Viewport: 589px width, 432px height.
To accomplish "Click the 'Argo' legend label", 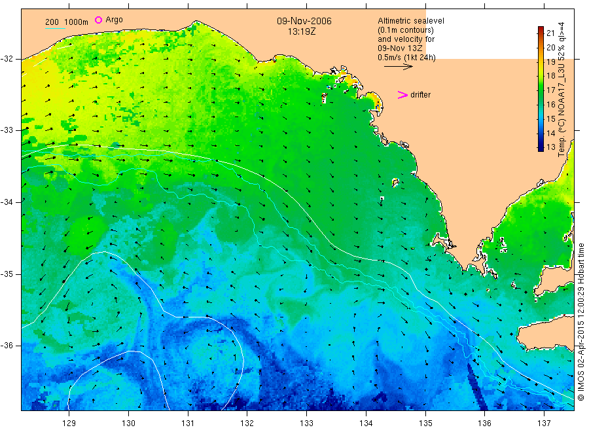I will [114, 20].
